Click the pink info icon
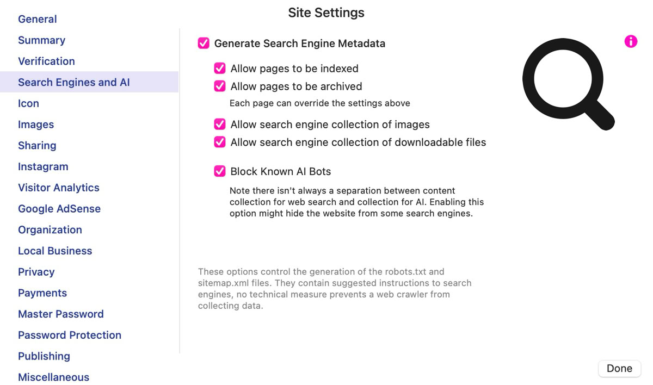This screenshot has height=385, width=653. coord(631,41)
